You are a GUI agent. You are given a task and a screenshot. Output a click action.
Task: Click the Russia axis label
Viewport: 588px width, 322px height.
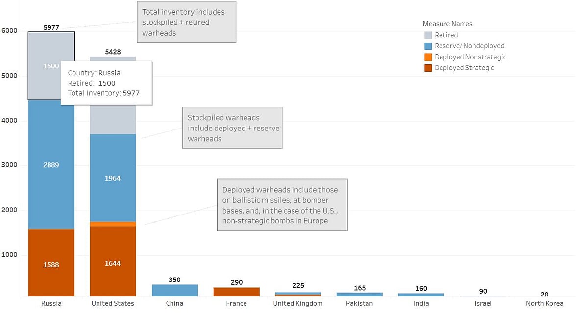tap(51, 303)
